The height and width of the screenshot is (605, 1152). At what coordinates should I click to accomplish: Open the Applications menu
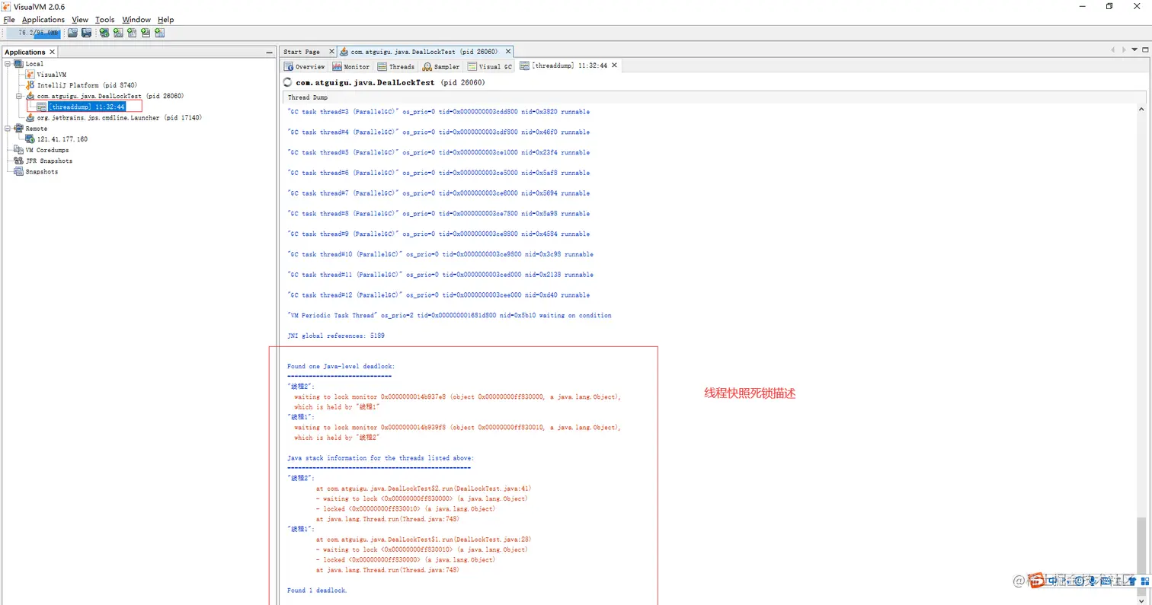click(x=43, y=19)
